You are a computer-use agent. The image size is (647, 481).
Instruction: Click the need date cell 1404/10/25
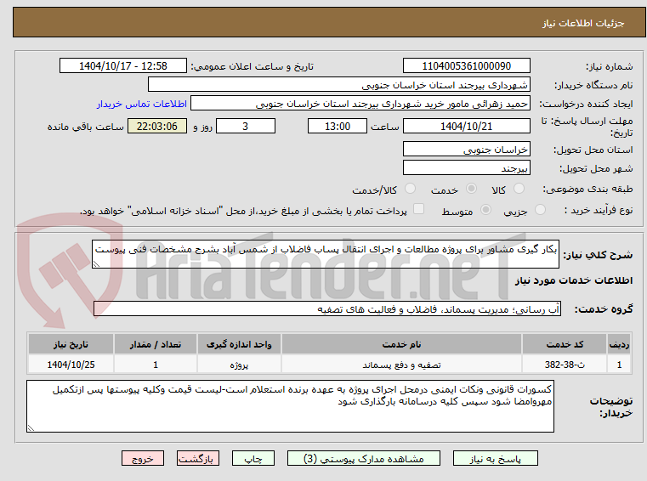coord(71,365)
